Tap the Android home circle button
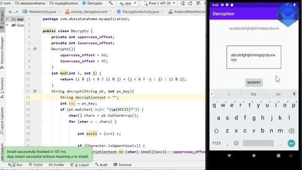This screenshot has width=302, height=170. point(254,155)
